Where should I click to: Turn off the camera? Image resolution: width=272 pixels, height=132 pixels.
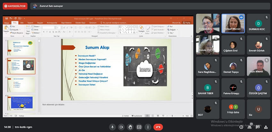pos(121,127)
